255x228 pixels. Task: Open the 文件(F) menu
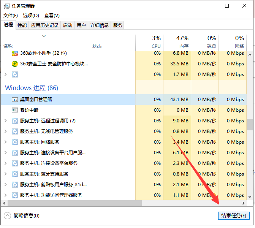11,16
